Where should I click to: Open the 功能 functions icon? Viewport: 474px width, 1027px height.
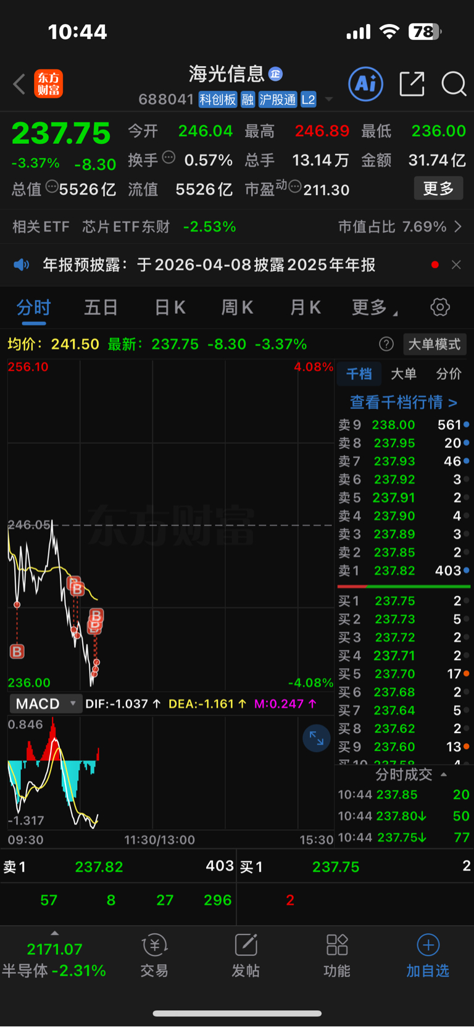pyautogui.click(x=337, y=955)
